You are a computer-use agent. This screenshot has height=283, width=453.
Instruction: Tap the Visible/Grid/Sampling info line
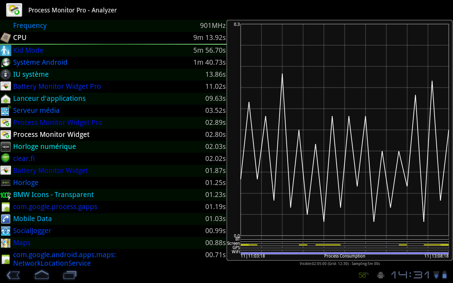pos(340,264)
